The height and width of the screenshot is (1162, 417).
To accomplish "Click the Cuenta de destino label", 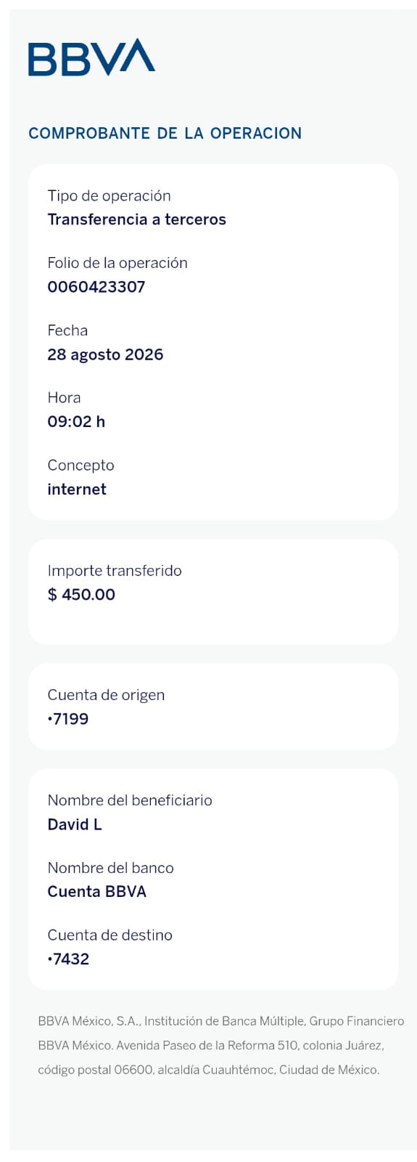I will (110, 935).
